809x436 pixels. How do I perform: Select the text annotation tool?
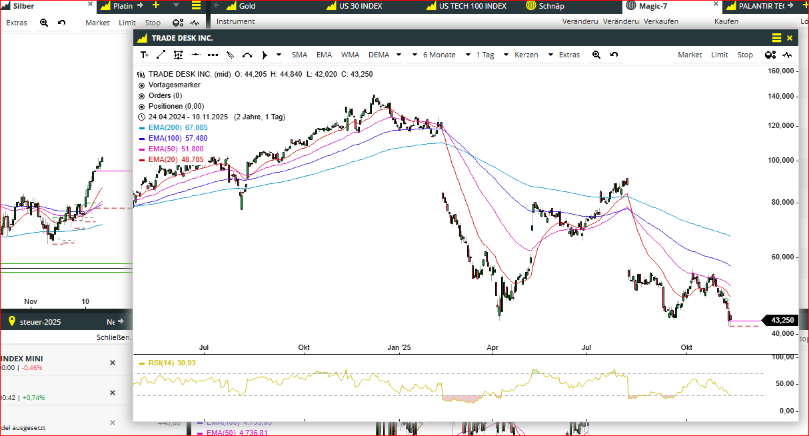tap(145, 55)
